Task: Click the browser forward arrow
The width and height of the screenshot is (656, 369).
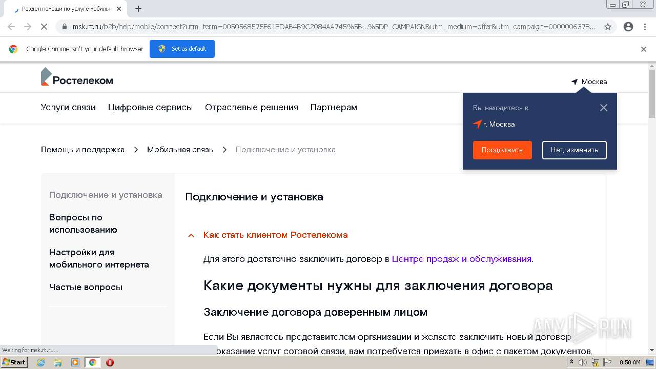Action: point(28,27)
